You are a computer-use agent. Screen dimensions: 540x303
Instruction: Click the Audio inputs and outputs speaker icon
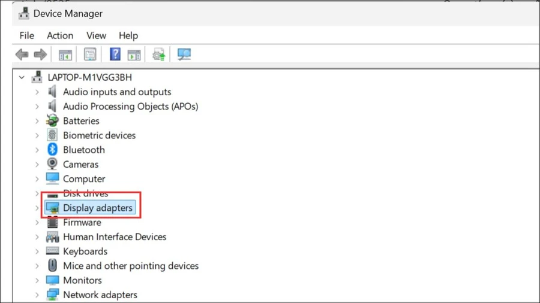(x=52, y=92)
